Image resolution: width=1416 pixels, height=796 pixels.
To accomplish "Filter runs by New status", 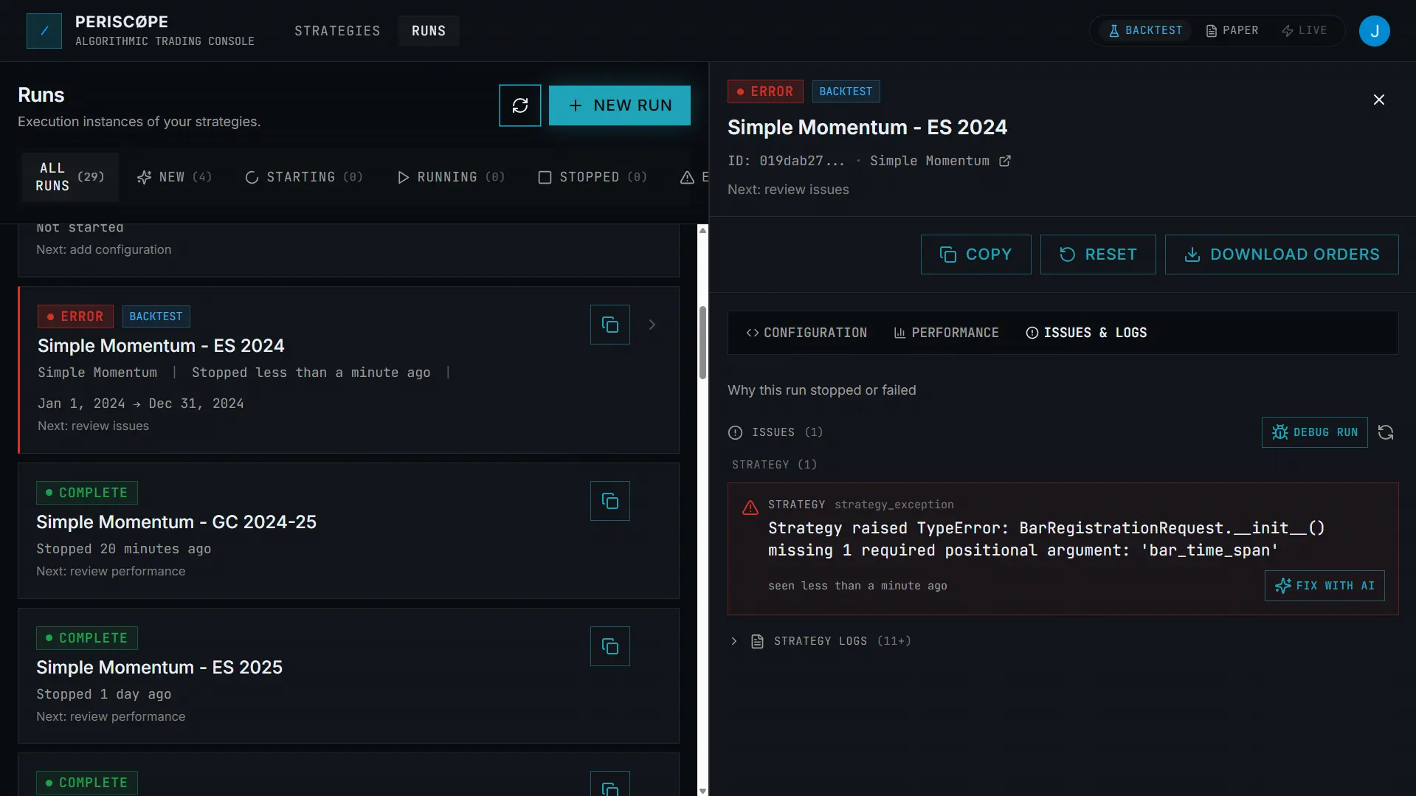I will point(174,177).
